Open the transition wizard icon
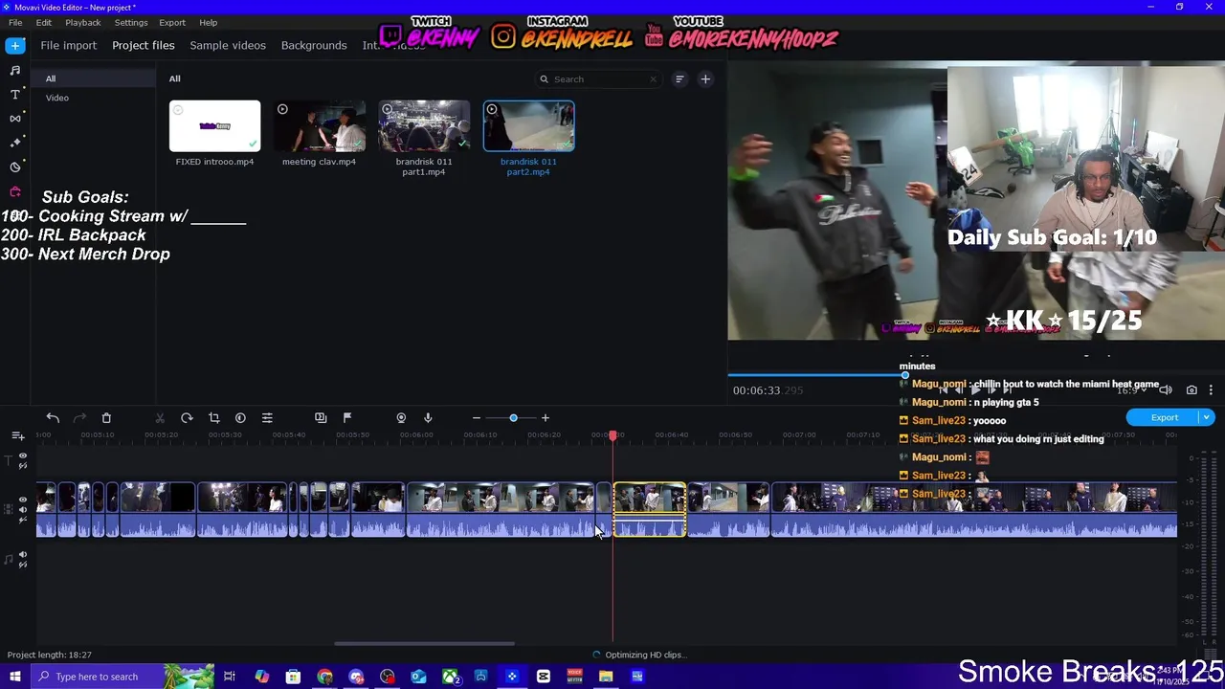Viewport: 1225px width, 689px height. pyautogui.click(x=321, y=418)
